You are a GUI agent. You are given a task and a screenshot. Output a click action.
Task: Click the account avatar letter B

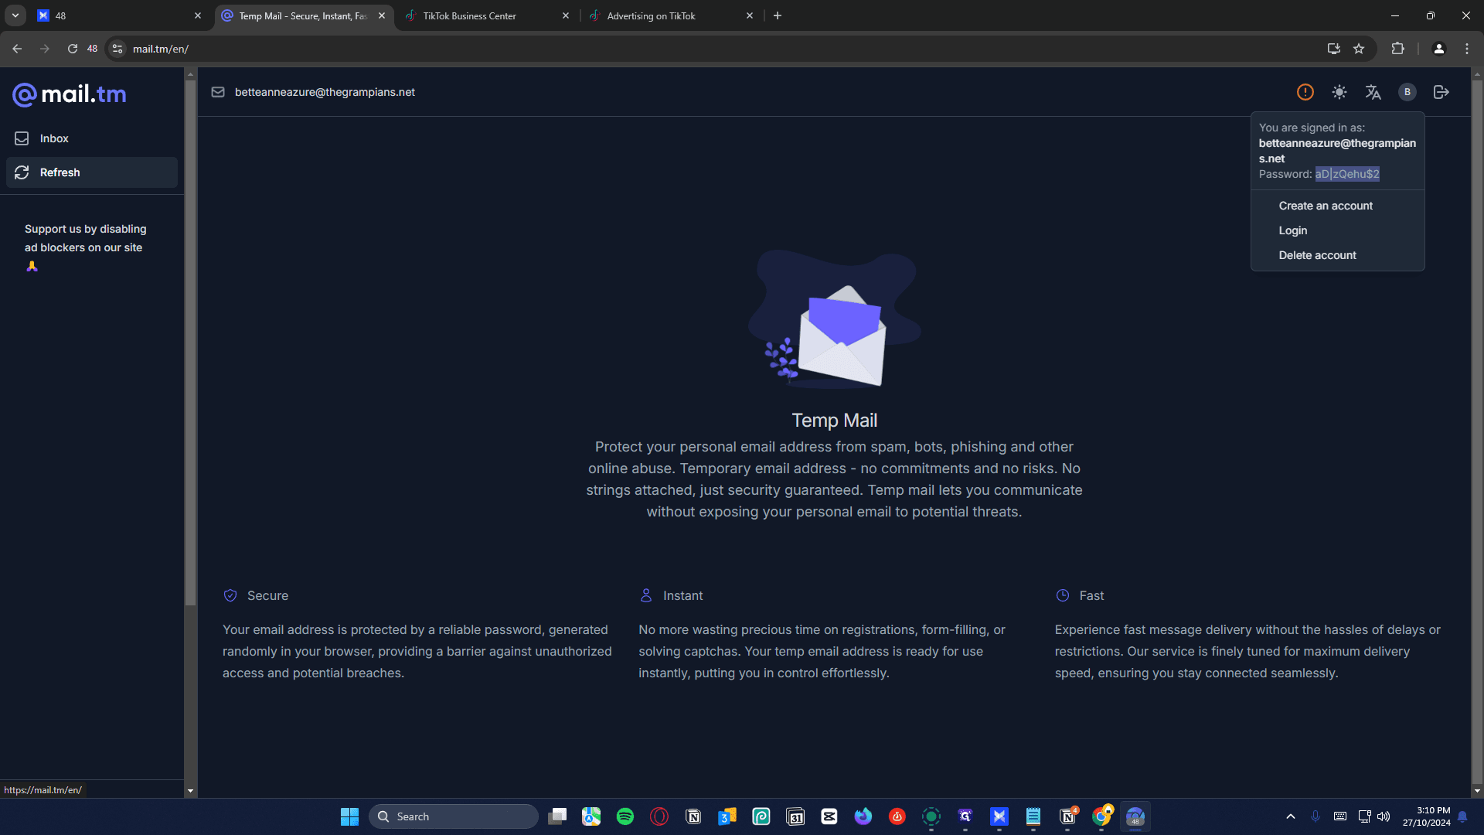click(x=1407, y=92)
